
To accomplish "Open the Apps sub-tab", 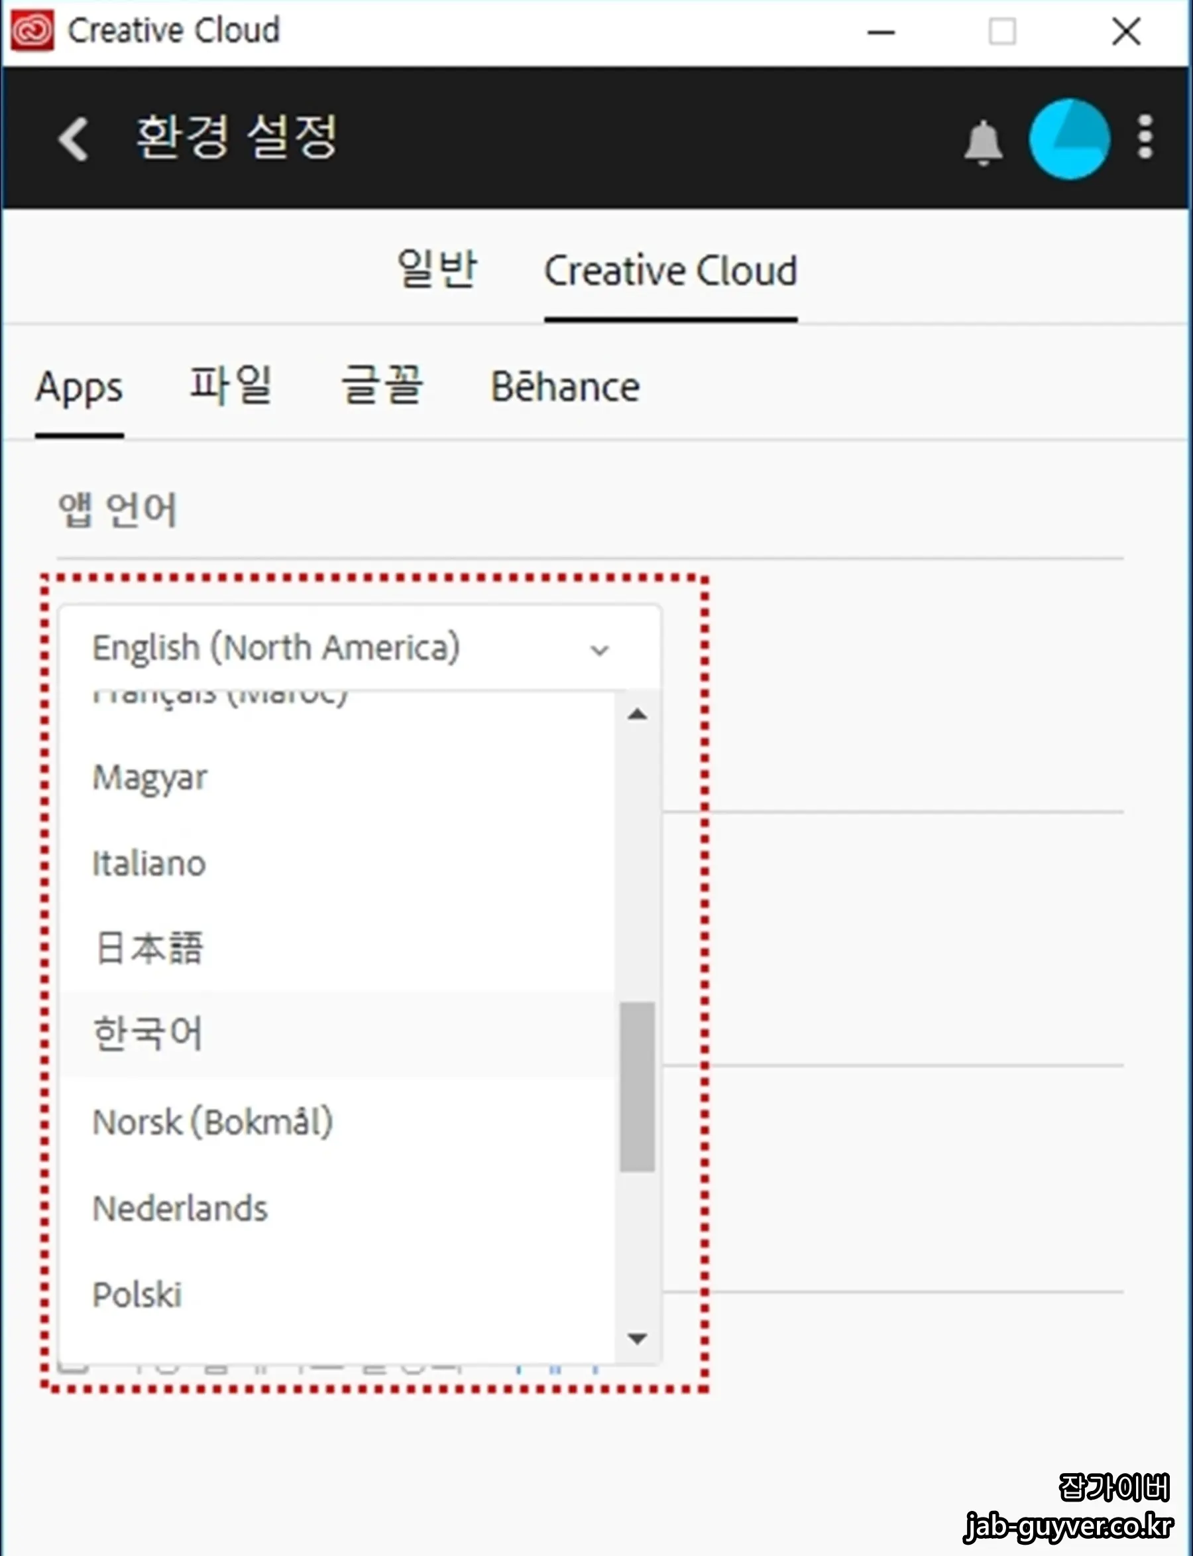I will point(80,388).
